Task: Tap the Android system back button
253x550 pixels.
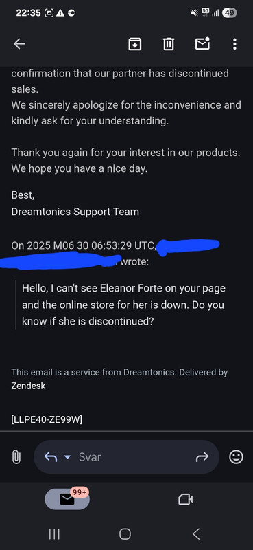Action: pyautogui.click(x=197, y=534)
